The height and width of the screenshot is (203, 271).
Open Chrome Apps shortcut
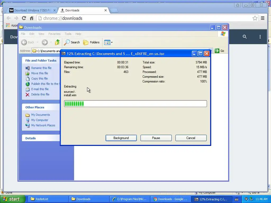pyautogui.click(x=12, y=25)
